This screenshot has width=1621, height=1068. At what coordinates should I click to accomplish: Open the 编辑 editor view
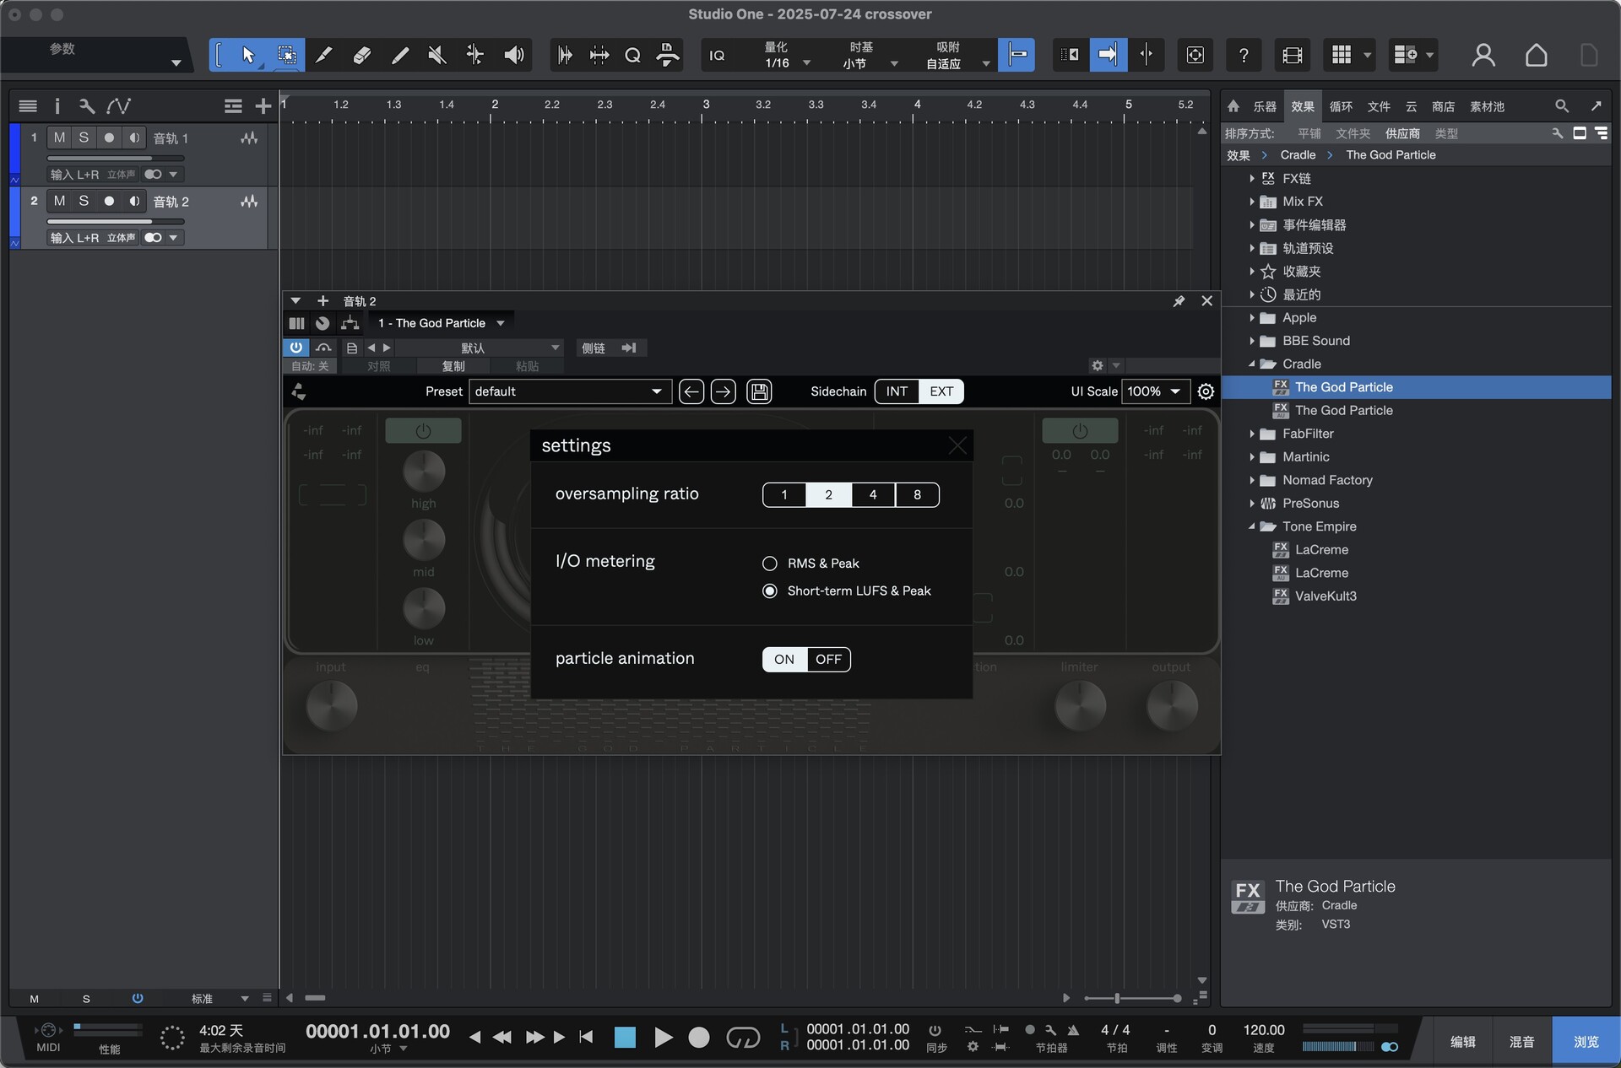pos(1463,1042)
